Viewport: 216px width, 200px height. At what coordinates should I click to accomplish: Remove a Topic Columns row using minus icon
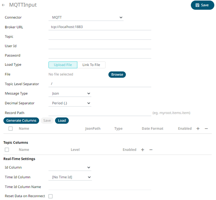coord(151,150)
